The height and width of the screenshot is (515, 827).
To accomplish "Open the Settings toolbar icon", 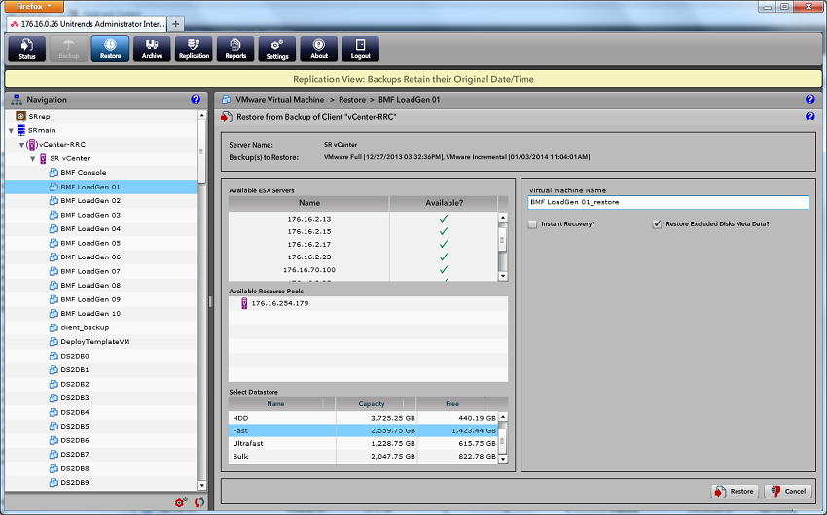I will pos(277,49).
